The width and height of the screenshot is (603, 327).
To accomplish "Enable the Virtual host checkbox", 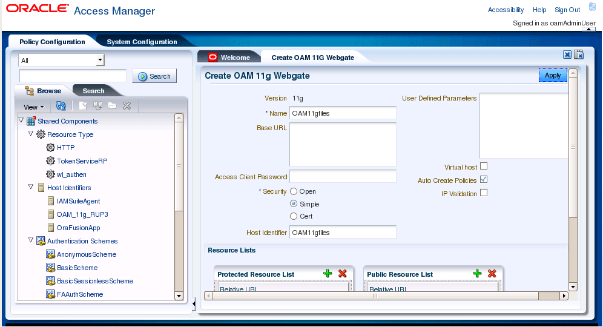I will pos(484,166).
